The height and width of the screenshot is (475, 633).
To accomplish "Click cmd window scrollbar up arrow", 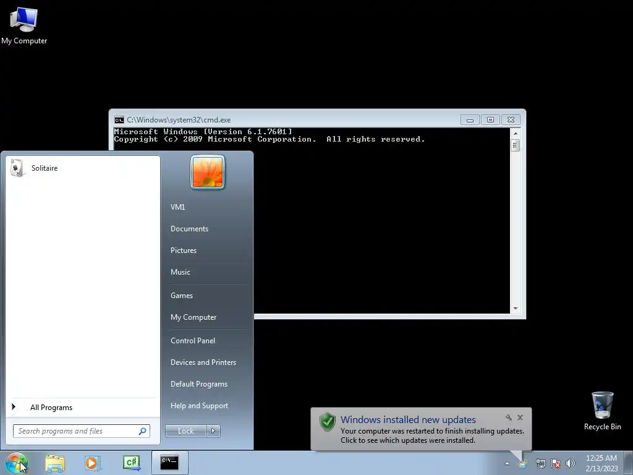I will tap(516, 133).
